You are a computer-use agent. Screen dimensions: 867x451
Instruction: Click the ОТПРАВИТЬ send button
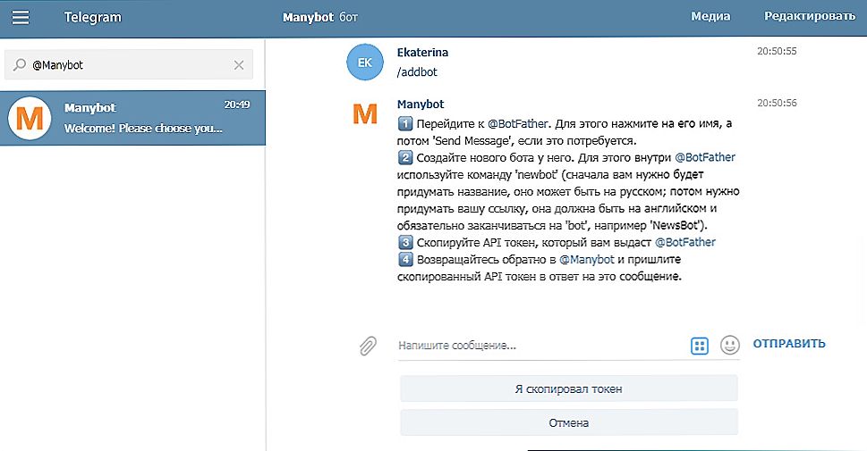788,344
